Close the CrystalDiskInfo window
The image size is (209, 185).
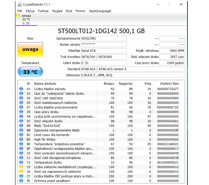[181, 4]
